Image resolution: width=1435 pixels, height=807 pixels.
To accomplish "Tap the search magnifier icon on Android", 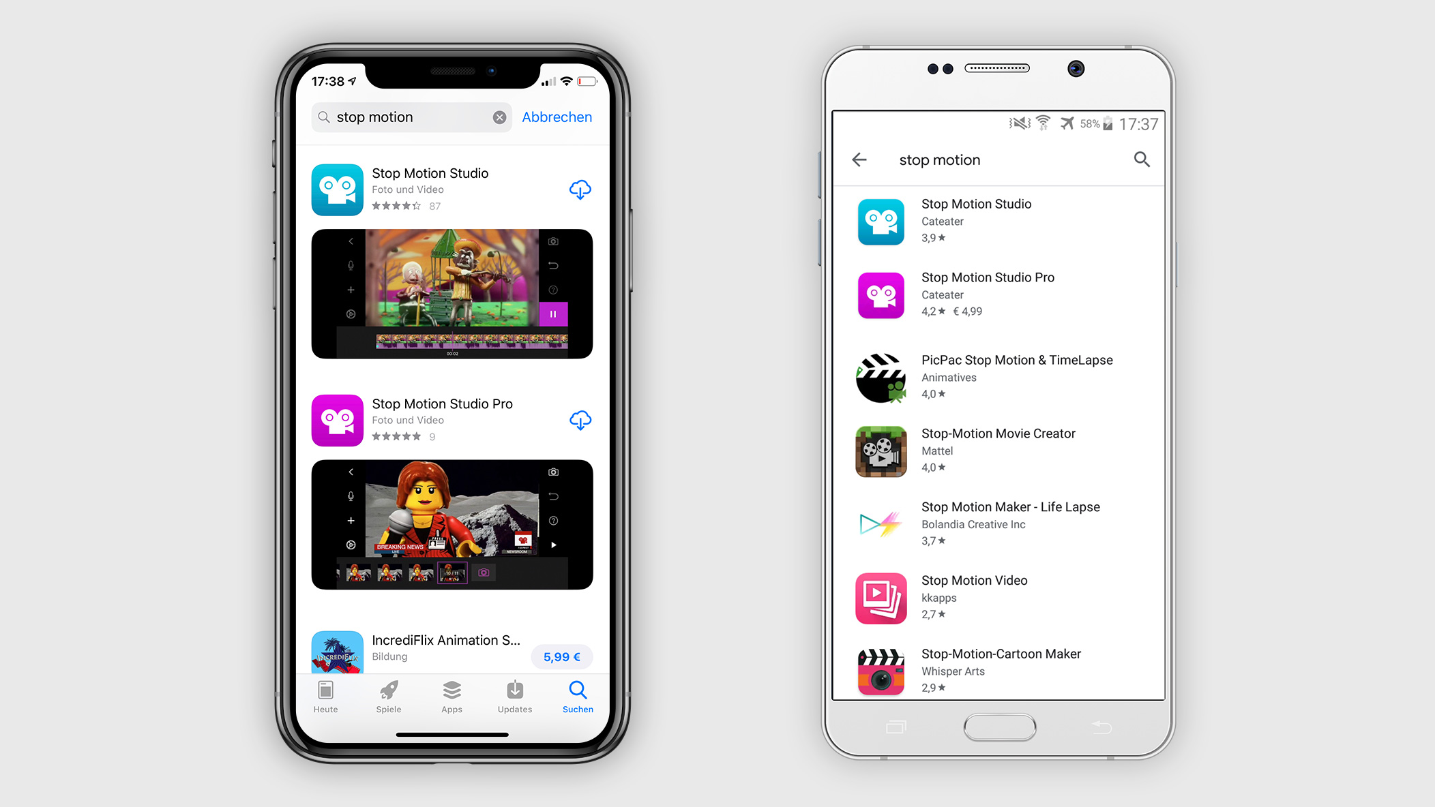I will pos(1141,159).
